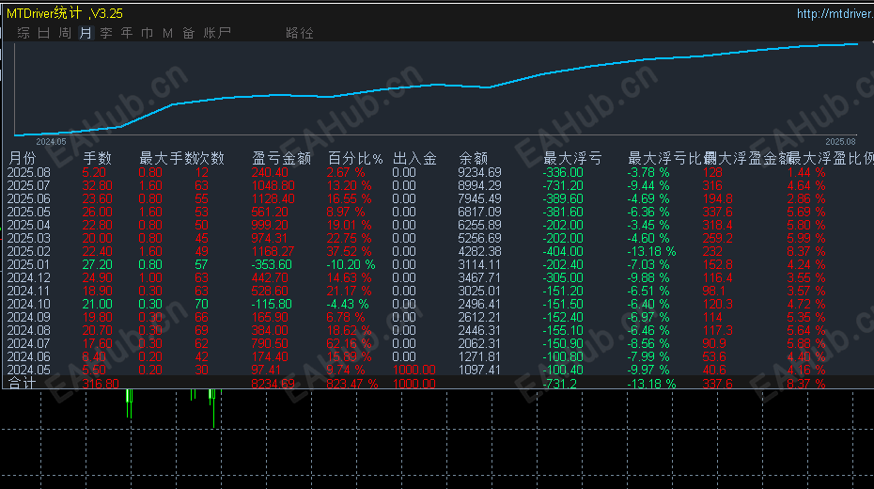Click the MTDriver统计 V3.25 title
Screen dimensions: 874x489
[x=65, y=13]
